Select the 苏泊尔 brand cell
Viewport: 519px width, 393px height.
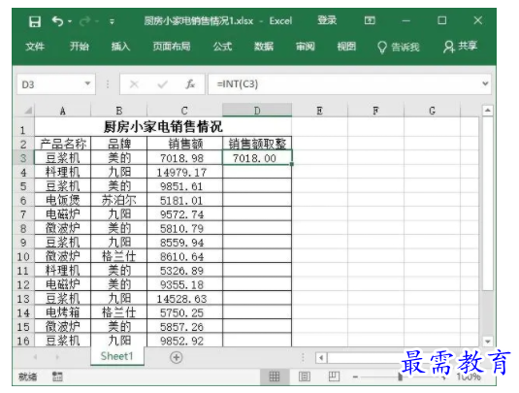[118, 200]
